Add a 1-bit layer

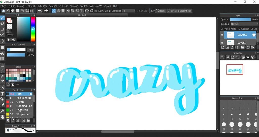(x=232, y=47)
